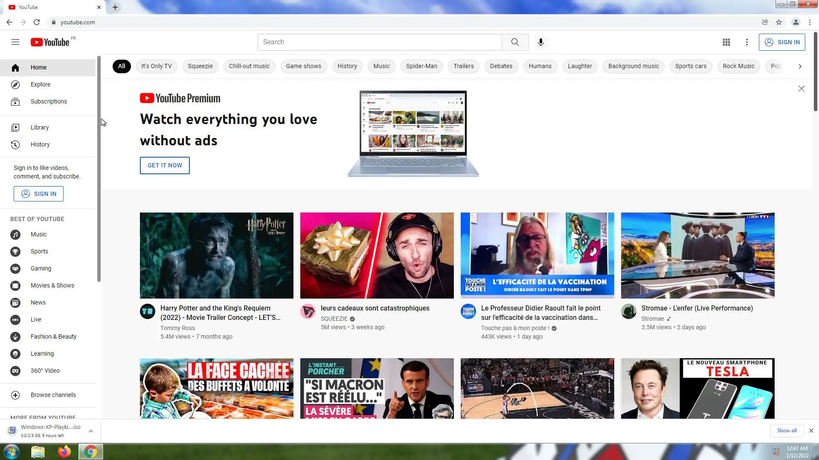This screenshot has height=460, width=819.
Task: Select the Chill-out music filter chip
Action: tap(249, 66)
